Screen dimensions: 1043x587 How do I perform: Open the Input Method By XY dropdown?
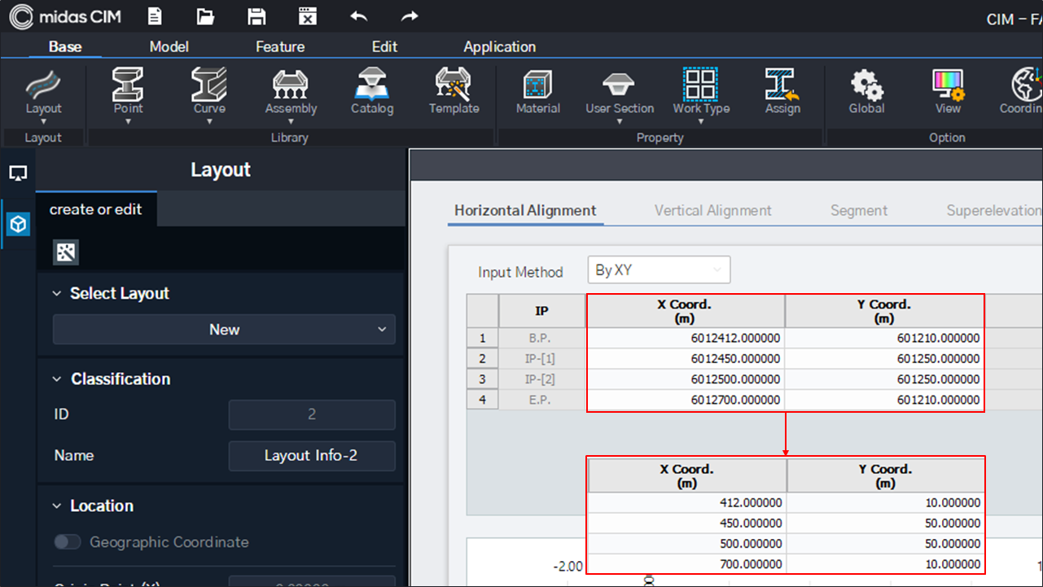click(659, 270)
